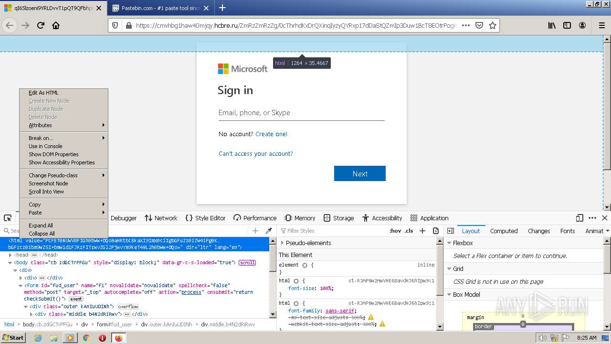Expand the div middle b4N2dRiRwv node
The image size is (611, 344).
coord(32,314)
